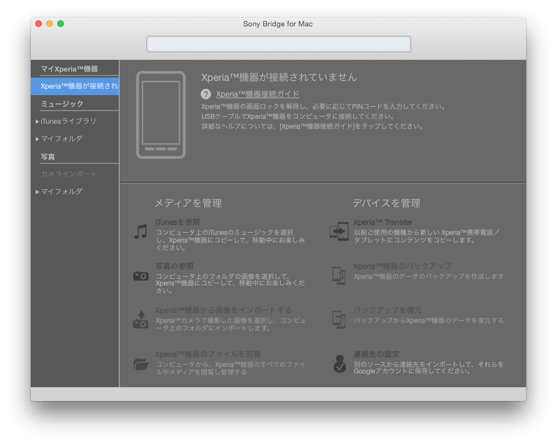Open the Xperia™ Transfer heading

point(383,222)
